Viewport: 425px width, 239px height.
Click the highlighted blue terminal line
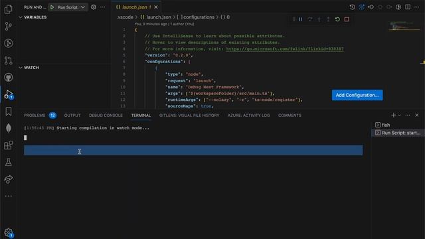click(x=193, y=150)
